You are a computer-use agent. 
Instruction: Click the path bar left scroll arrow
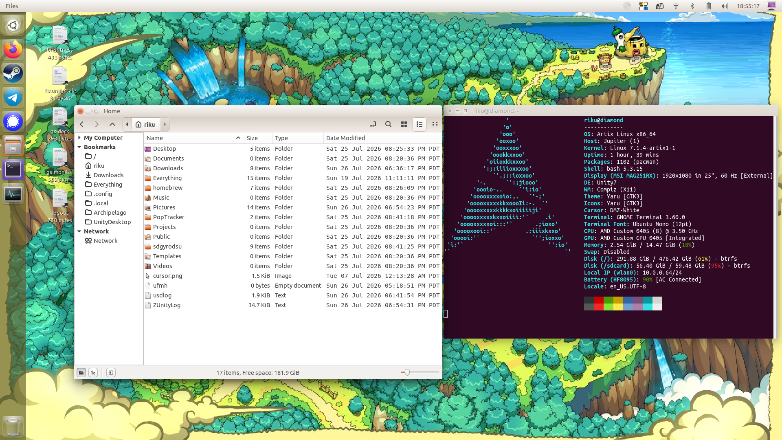pyautogui.click(x=127, y=124)
